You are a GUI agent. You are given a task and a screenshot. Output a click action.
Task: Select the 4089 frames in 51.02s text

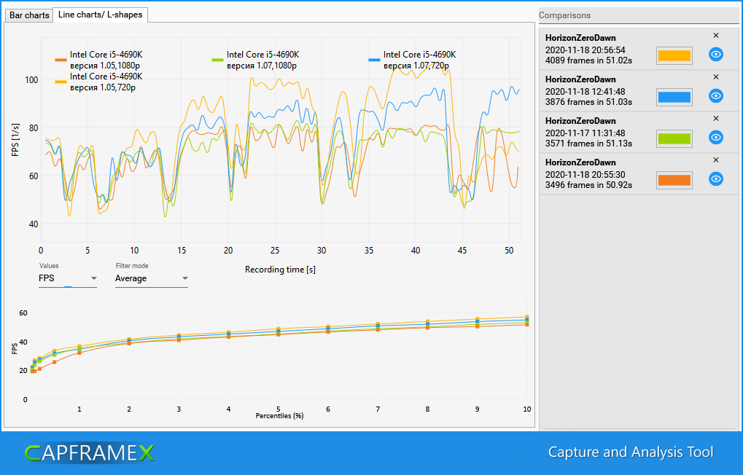(588, 60)
